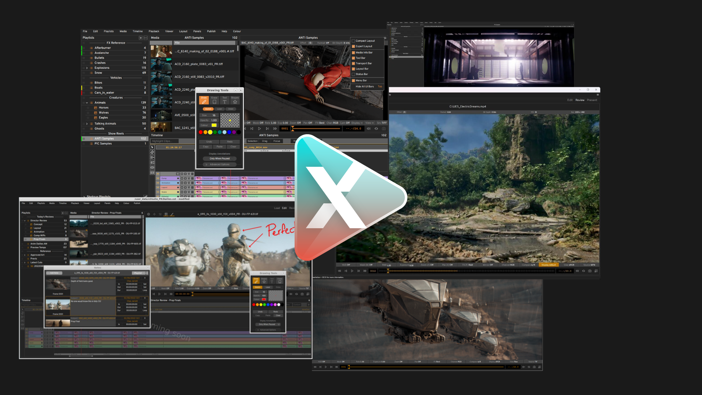Expand the Explosions playlist group

87,68
